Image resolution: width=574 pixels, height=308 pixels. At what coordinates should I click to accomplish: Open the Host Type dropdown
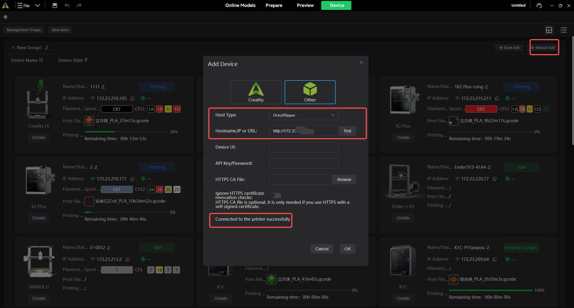[304, 115]
